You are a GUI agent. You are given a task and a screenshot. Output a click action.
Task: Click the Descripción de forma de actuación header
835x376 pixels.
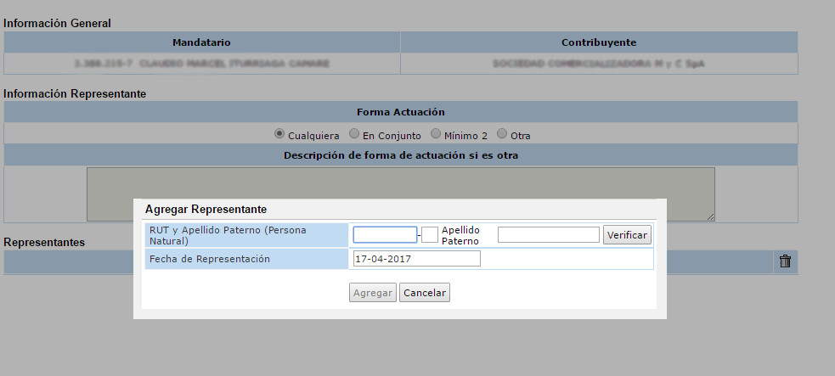(400, 155)
